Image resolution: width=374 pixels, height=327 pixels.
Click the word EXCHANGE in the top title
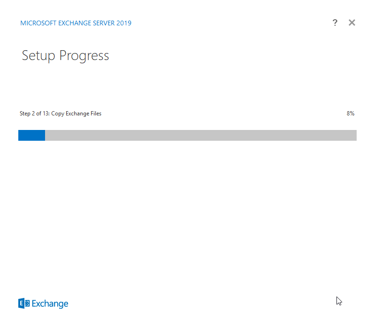tap(75, 23)
